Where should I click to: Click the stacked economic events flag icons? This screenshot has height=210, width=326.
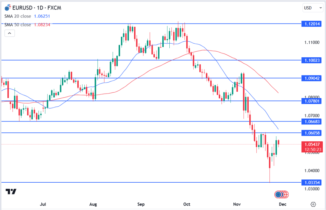pyautogui.click(x=281, y=194)
